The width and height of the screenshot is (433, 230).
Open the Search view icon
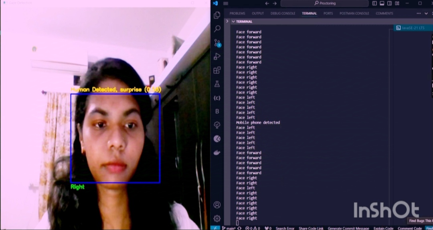click(x=217, y=29)
